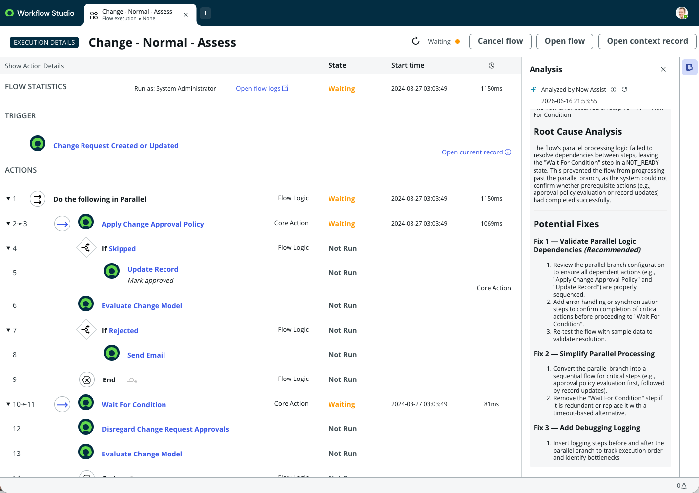The image size is (699, 493).
Task: Click the notification bell in status bar
Action: (x=684, y=486)
